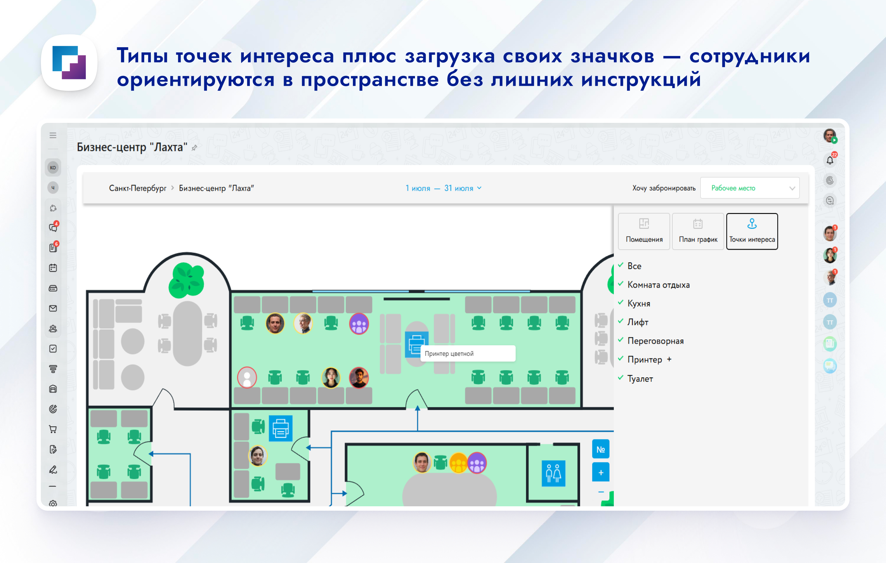The image size is (886, 563).
Task: Toggle the Лифт checkbox
Action: [x=620, y=321]
